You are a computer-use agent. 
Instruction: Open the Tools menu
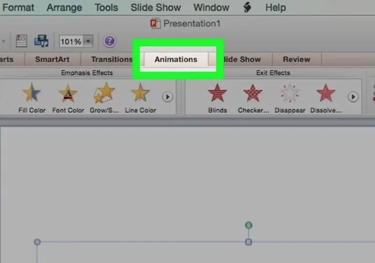coord(106,8)
